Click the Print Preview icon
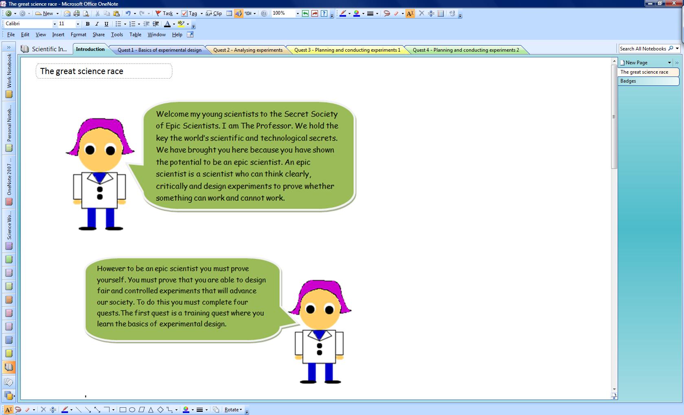 (85, 13)
